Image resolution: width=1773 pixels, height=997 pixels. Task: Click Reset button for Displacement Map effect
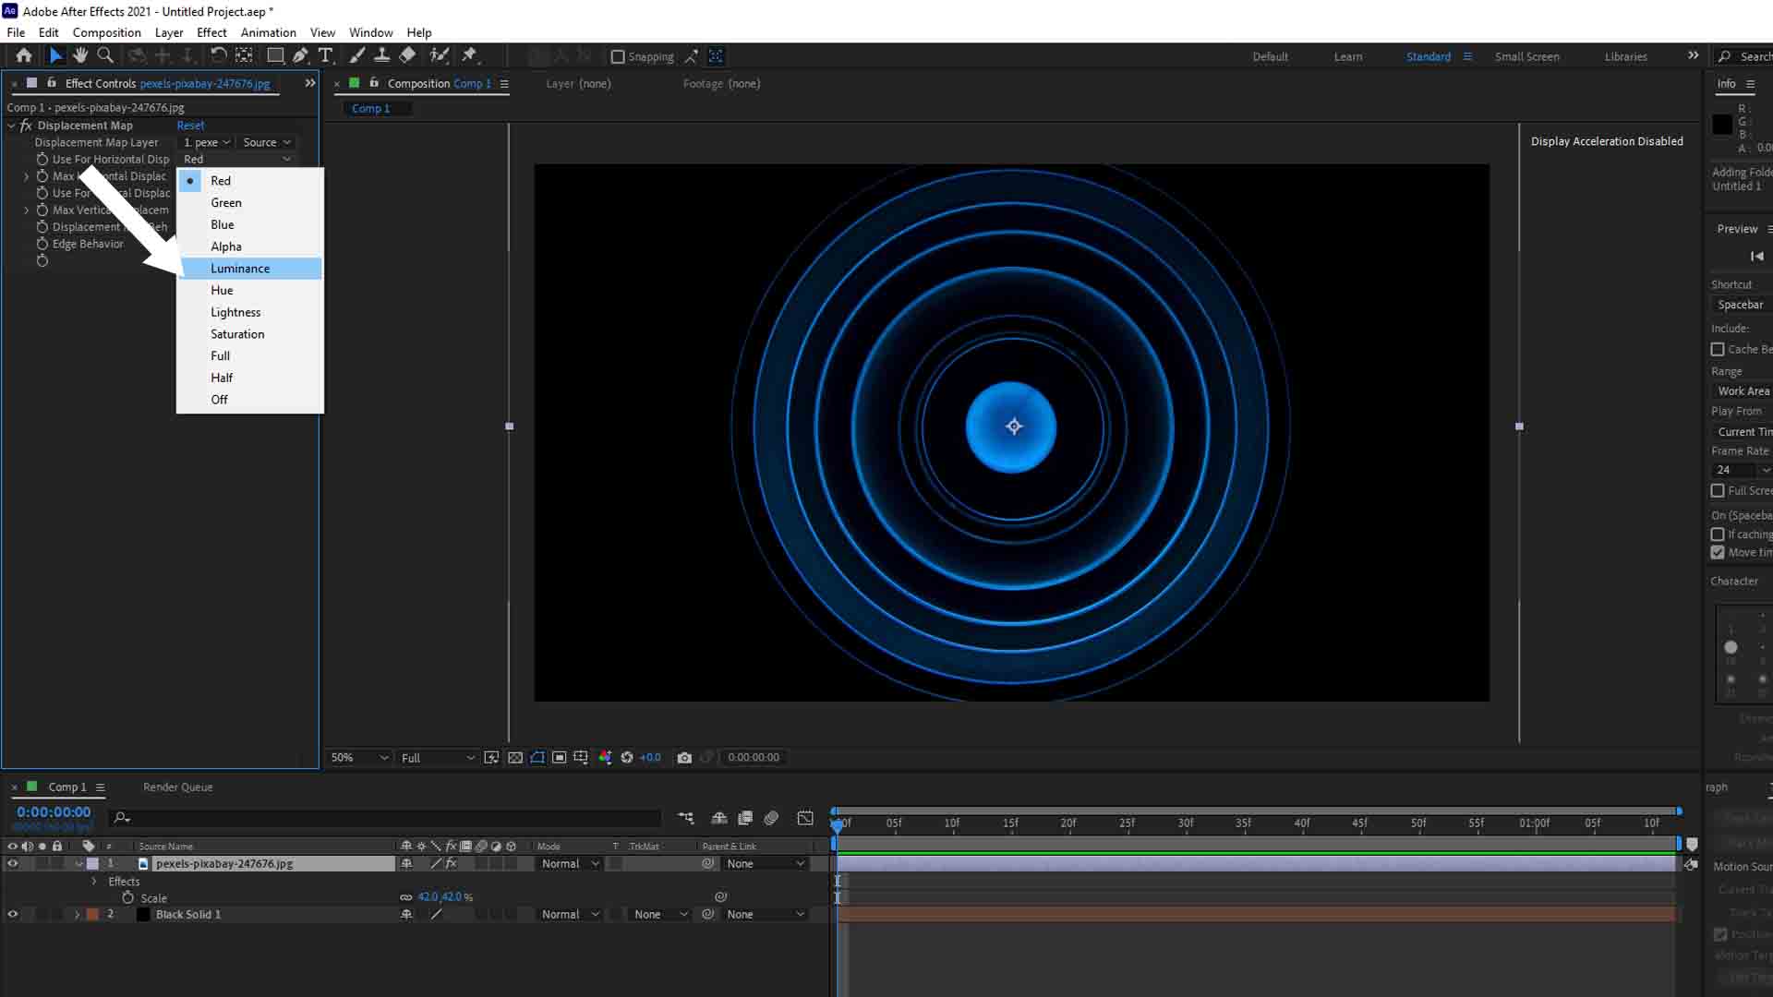pyautogui.click(x=190, y=125)
